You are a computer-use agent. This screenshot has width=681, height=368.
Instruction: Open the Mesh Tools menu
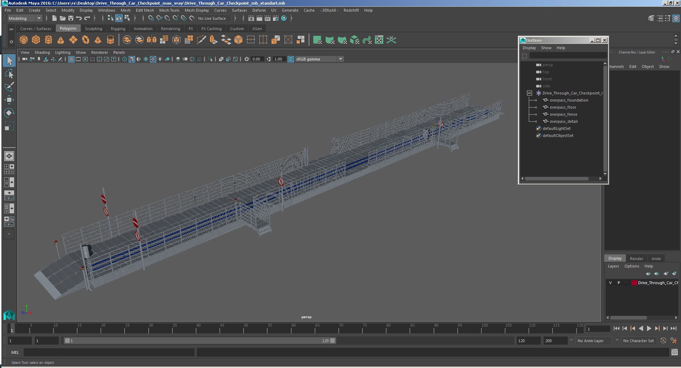169,10
